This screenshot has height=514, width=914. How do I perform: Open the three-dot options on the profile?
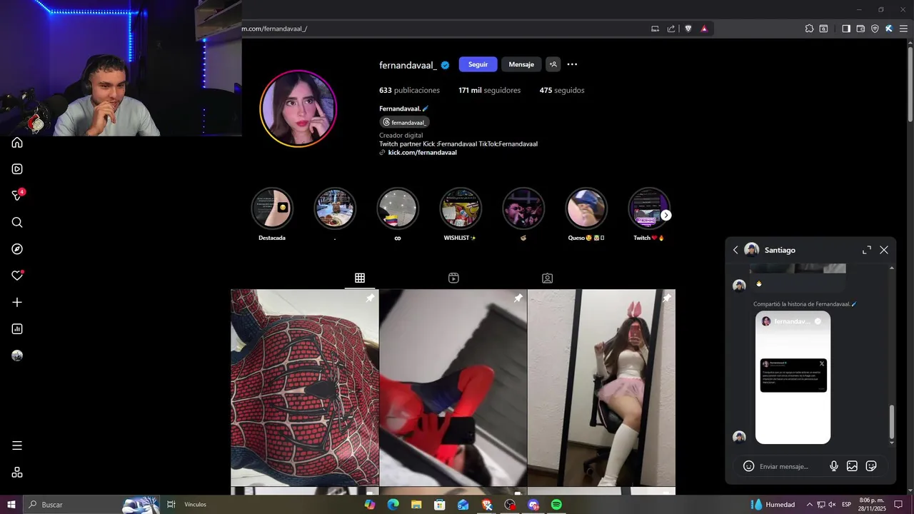572,64
